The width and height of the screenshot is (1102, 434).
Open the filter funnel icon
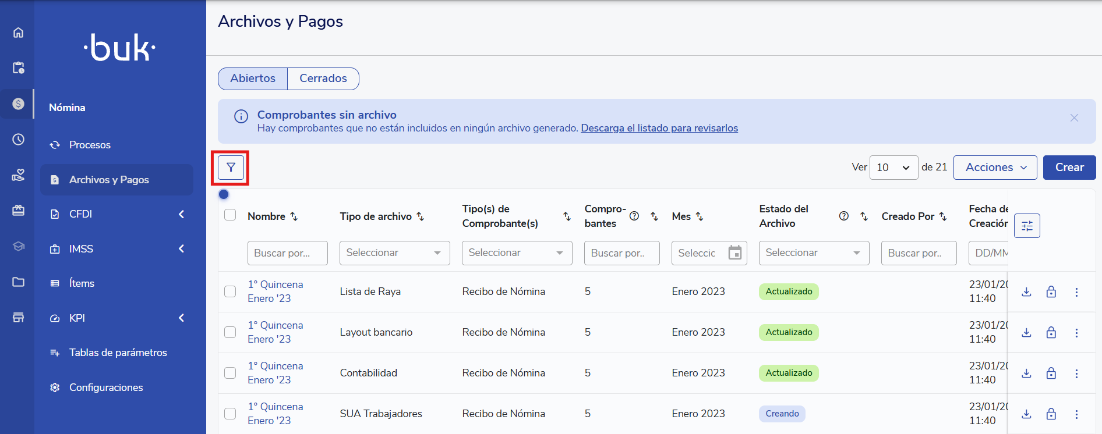pos(231,168)
